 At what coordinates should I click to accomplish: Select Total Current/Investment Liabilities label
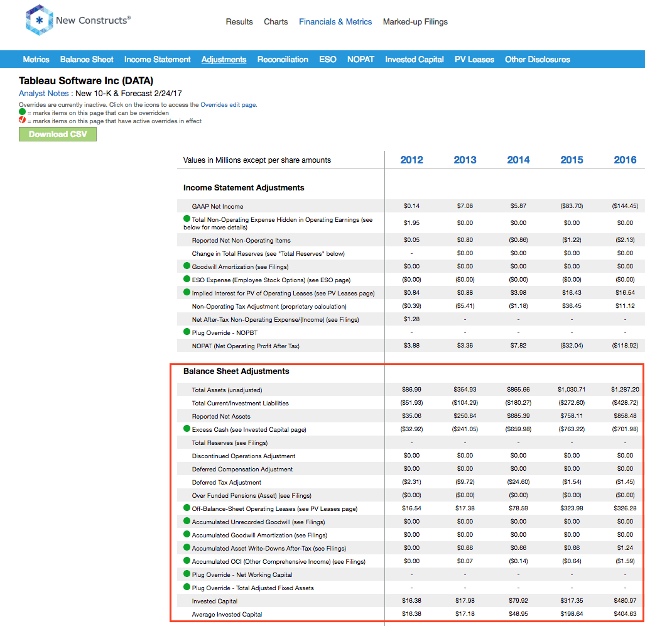click(x=241, y=403)
